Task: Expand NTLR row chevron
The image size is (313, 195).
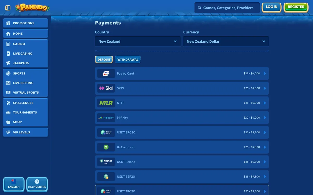Action: 265,103
